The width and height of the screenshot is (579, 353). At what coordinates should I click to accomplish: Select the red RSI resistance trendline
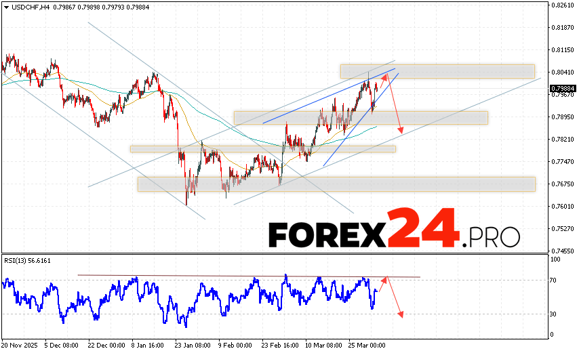(x=249, y=276)
